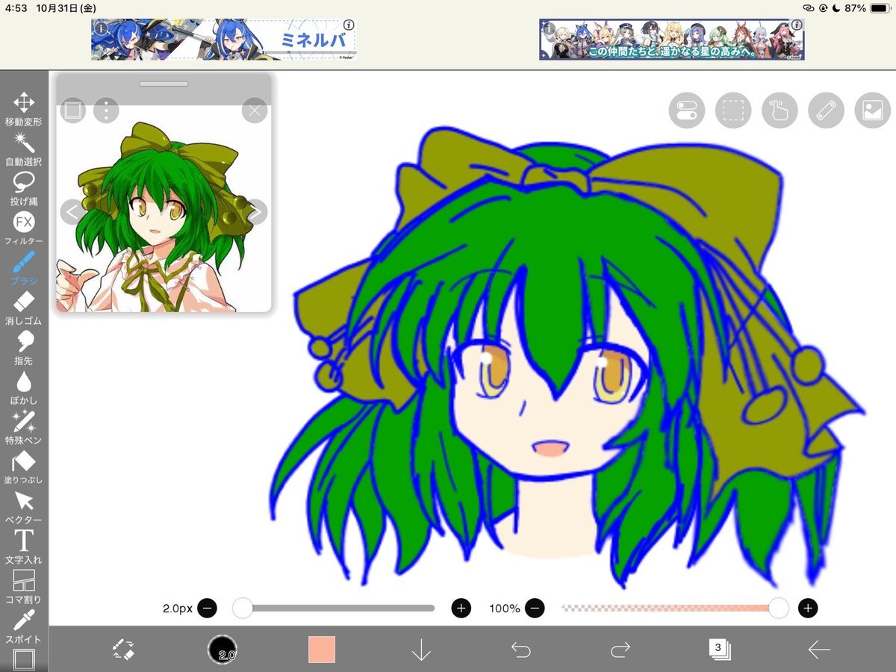
Task: Show next reference image
Action: (x=255, y=212)
